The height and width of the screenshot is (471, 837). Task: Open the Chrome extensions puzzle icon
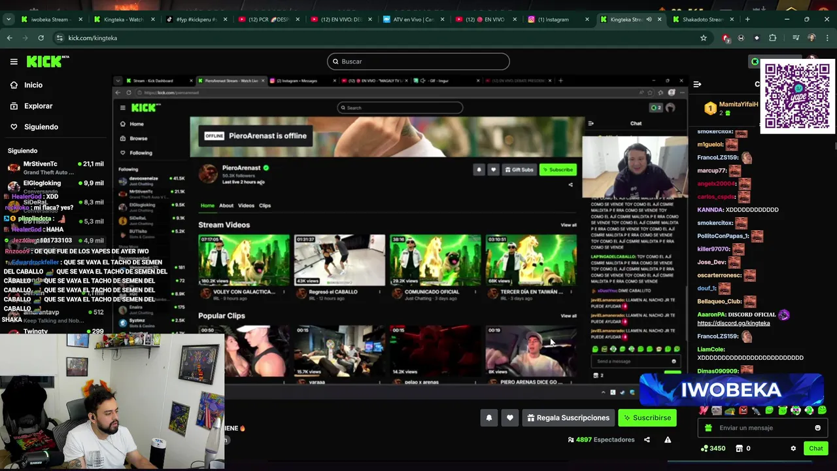pos(772,38)
